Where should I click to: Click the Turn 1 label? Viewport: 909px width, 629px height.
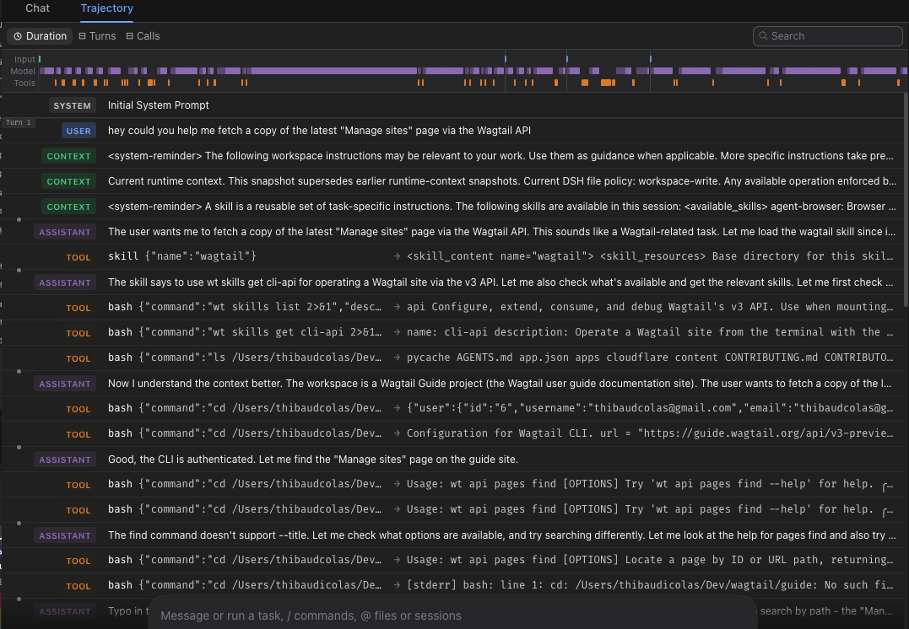click(x=18, y=123)
